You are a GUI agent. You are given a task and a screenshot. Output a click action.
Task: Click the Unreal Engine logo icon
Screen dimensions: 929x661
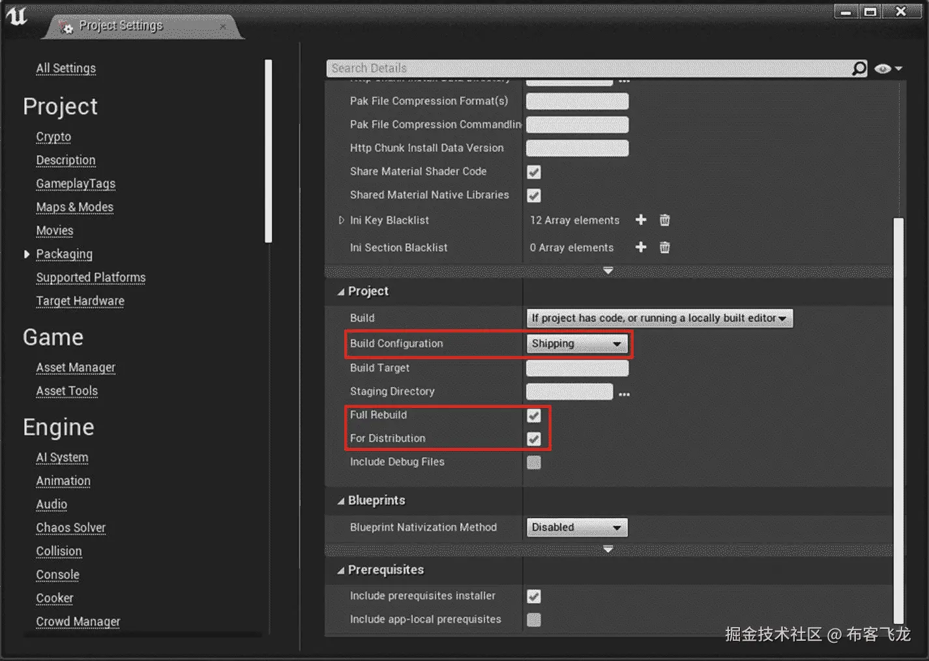tap(18, 16)
